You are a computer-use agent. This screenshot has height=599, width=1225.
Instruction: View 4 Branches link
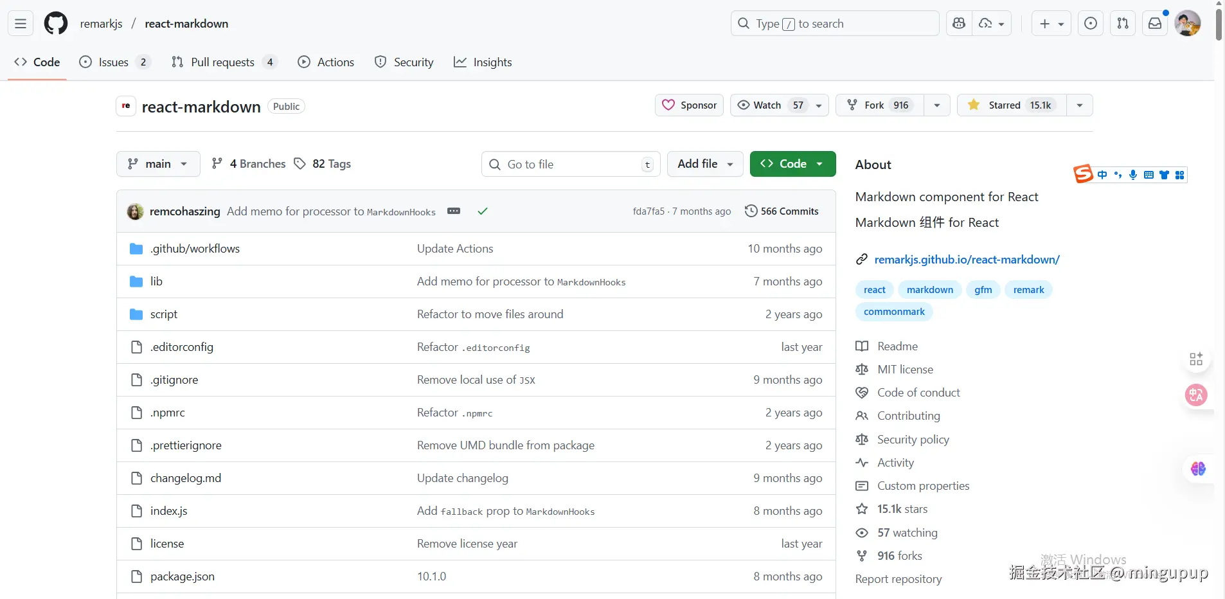pos(249,164)
